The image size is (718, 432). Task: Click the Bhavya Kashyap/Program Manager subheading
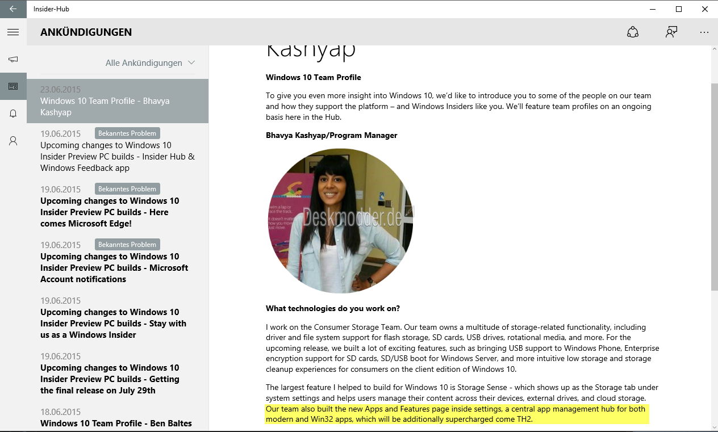coord(332,135)
